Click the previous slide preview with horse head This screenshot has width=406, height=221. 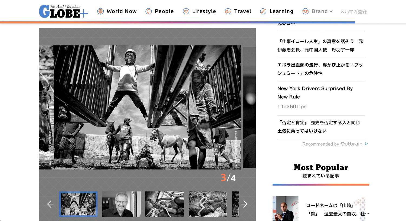click(x=46, y=107)
